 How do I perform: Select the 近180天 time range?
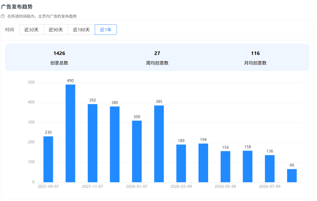pyautogui.click(x=81, y=30)
